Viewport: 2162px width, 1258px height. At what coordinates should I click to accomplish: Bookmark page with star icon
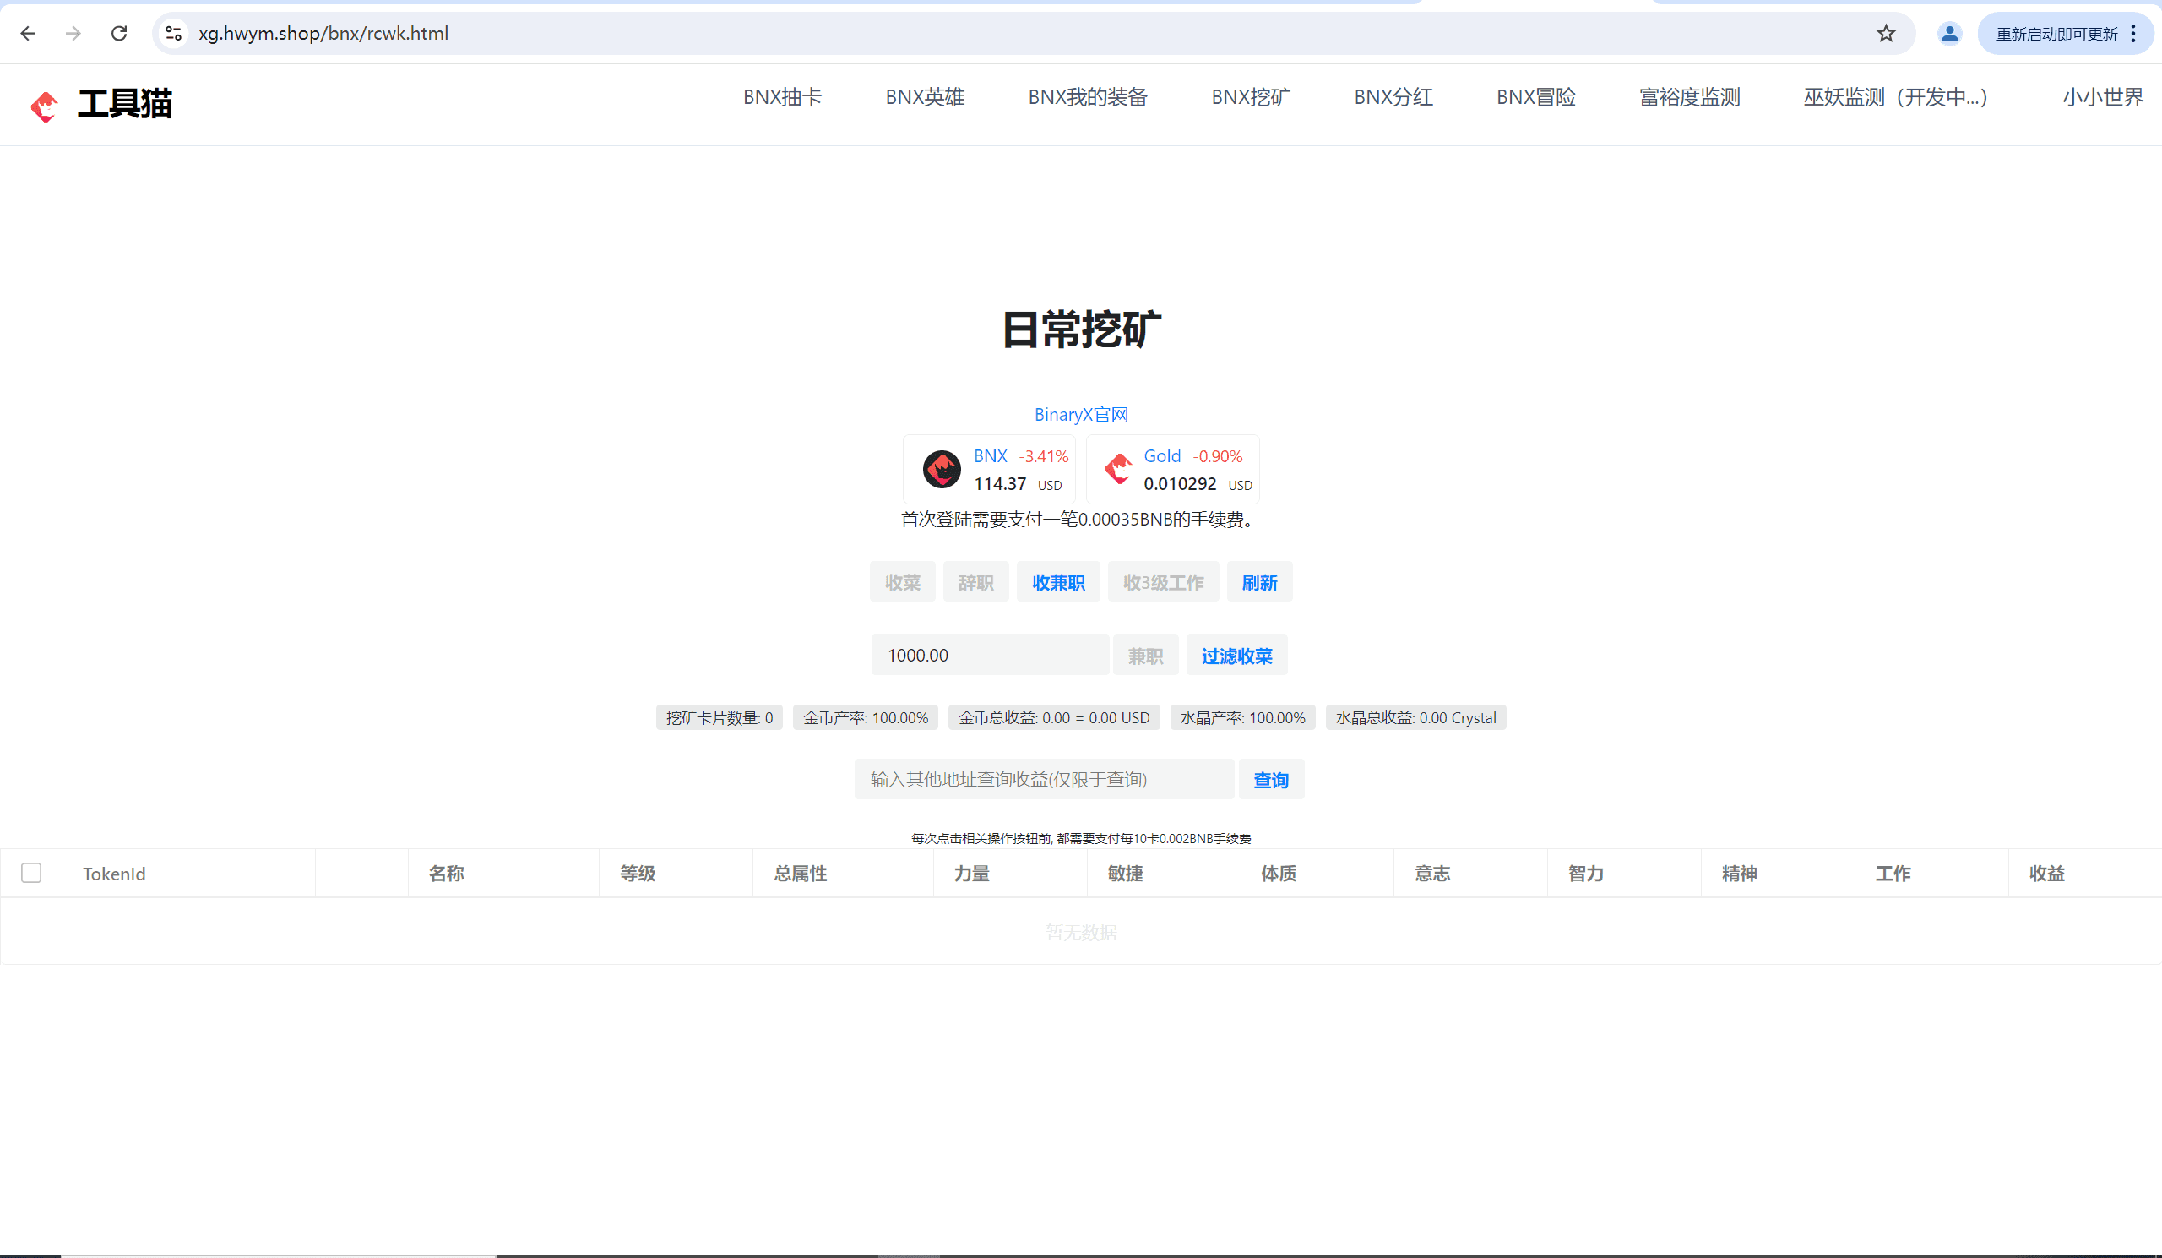pyautogui.click(x=1886, y=34)
